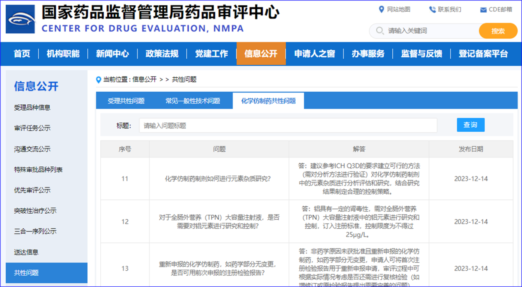Select 三合一序列公示 in sidebar

coord(35,231)
